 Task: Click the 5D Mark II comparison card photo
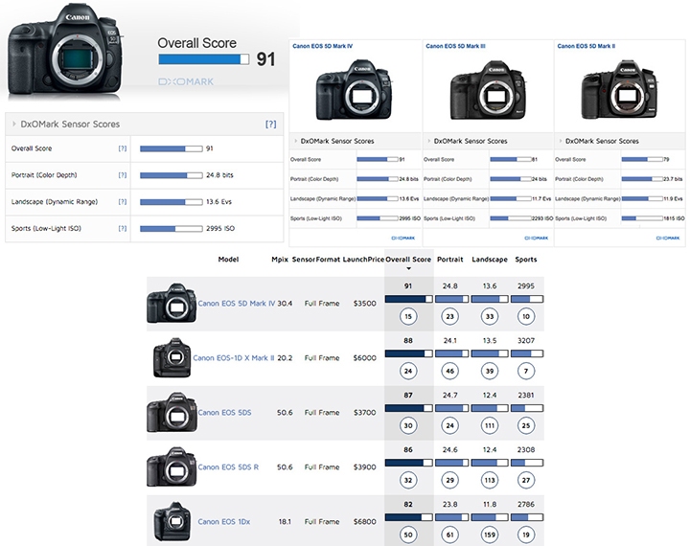[620, 90]
